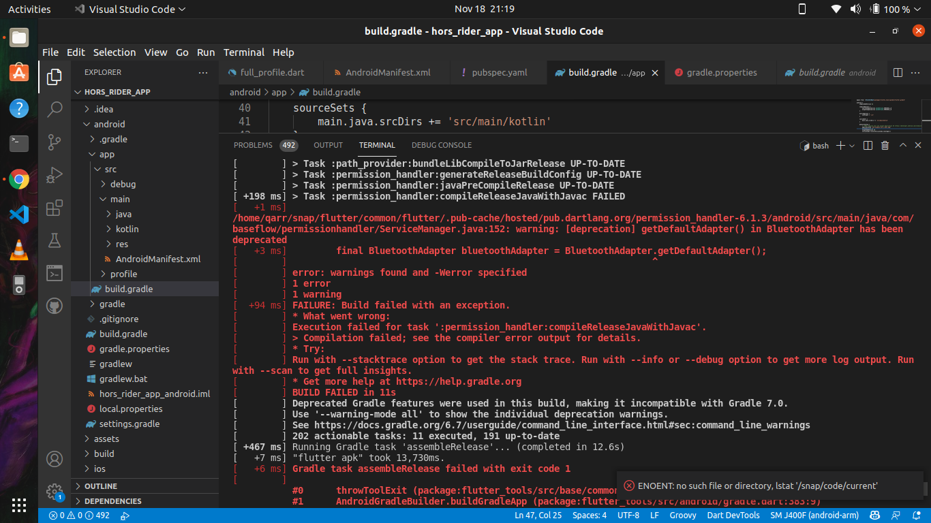Click the LF line ending indicator
931x523 pixels.
click(654, 516)
